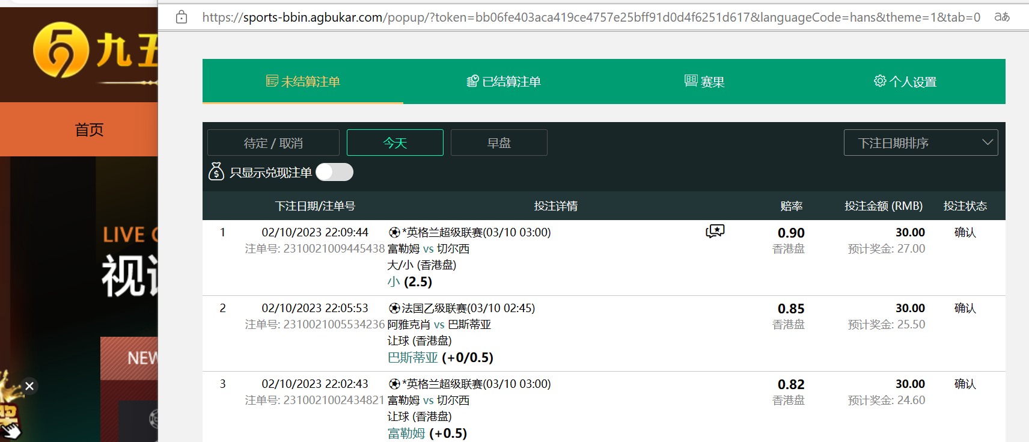Click the soccer ball icon for French Ligue 2 bet
1029x442 pixels.
pyautogui.click(x=394, y=308)
